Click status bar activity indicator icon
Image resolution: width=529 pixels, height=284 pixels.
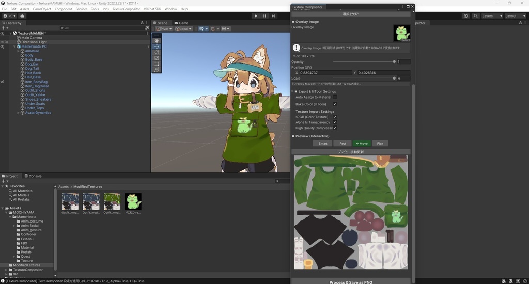(525, 281)
